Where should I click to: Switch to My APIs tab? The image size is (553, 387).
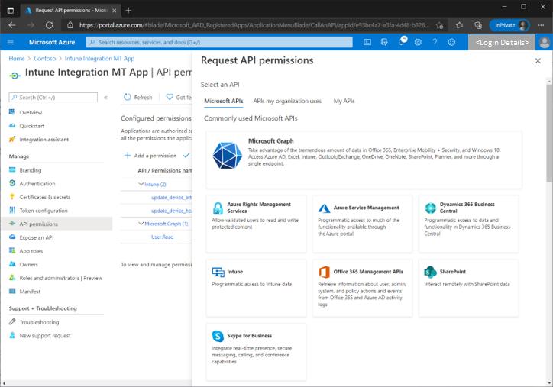click(x=344, y=101)
